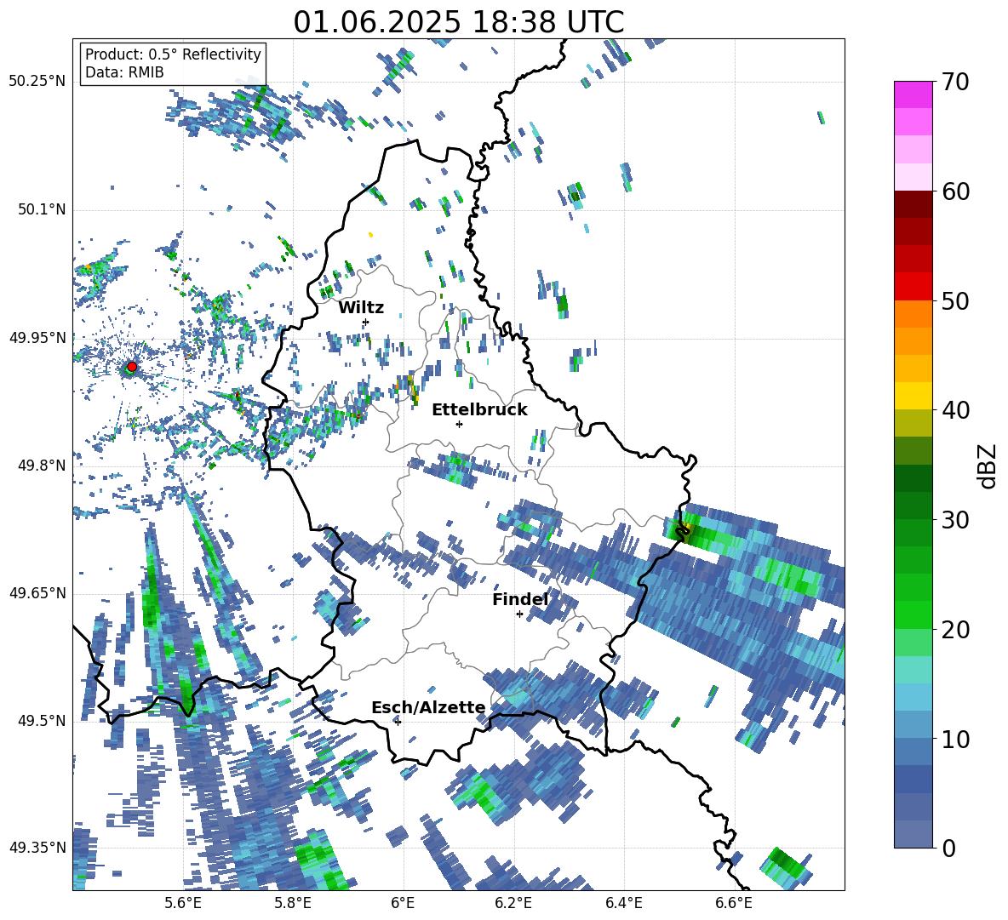Click the 5.8°E longitude label
The width and height of the screenshot is (1008, 920).
tap(293, 903)
